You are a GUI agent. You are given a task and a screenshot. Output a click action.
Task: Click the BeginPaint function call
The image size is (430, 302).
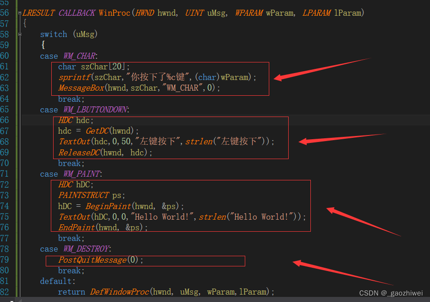click(109, 206)
